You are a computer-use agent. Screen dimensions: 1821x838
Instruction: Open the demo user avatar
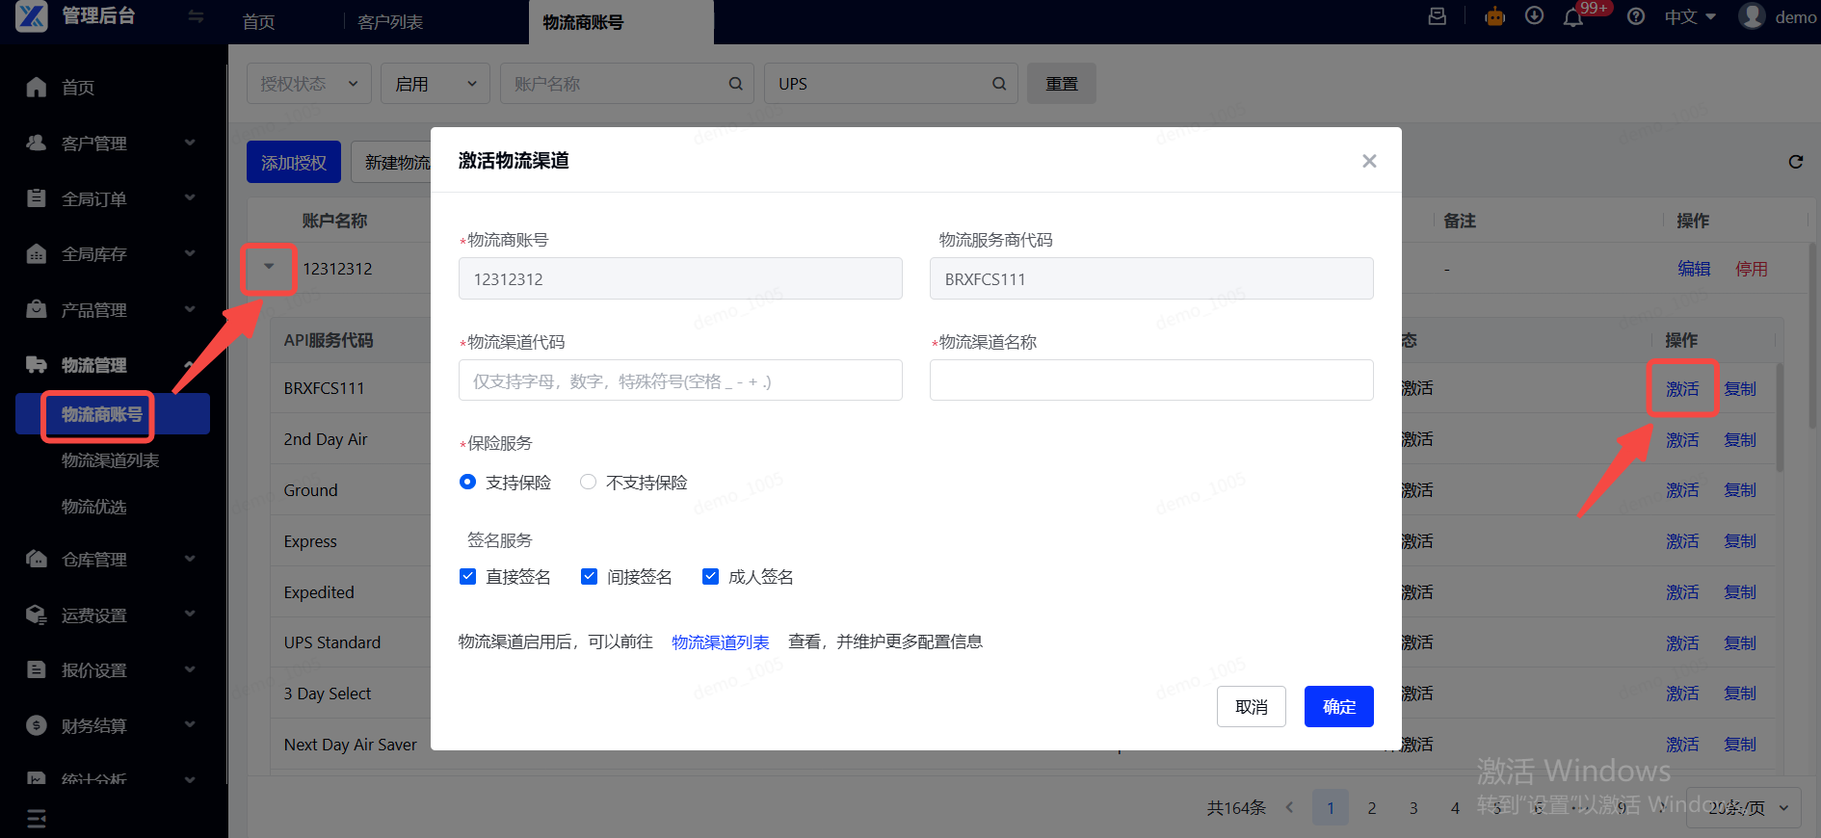(1752, 16)
